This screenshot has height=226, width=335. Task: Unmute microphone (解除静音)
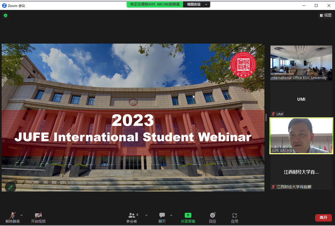(x=13, y=217)
